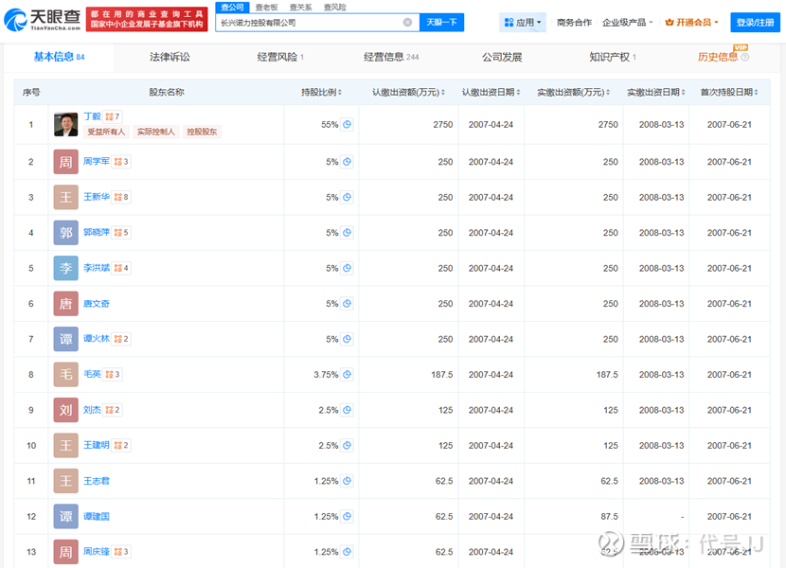Screen dimensions: 786x568
Task: Click related-companies badge next to 王新华
Action: tap(121, 197)
